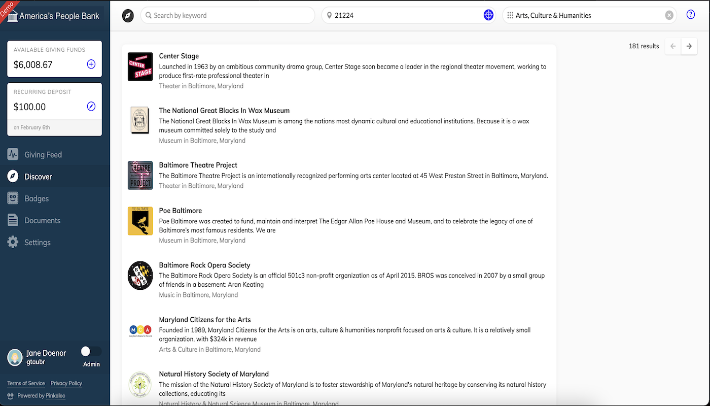The width and height of the screenshot is (710, 406).
Task: Open the Center Stage logo thumbnail
Action: point(140,66)
